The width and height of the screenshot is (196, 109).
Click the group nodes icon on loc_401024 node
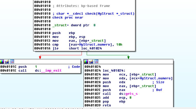click(96, 62)
